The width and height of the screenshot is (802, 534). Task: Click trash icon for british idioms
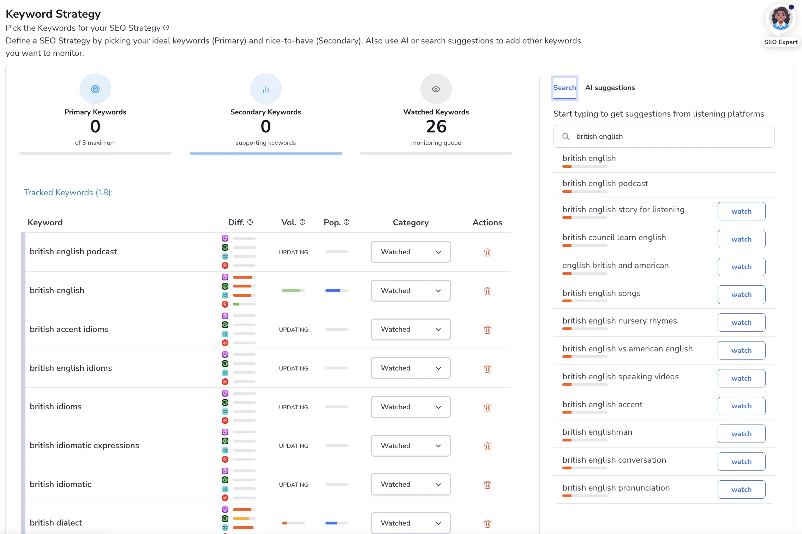coord(487,407)
